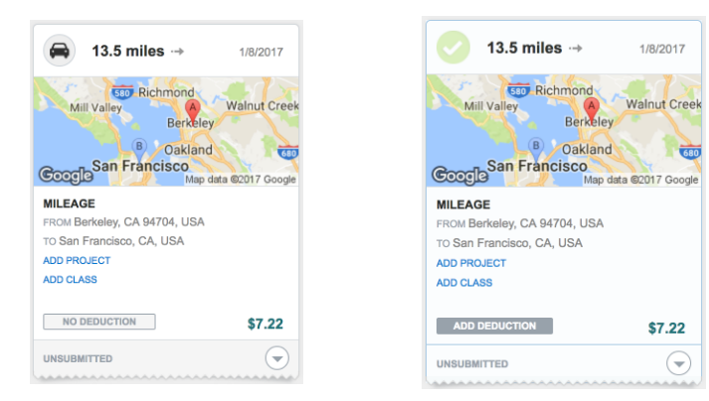Click the 1/8/2017 date on left card

(261, 53)
